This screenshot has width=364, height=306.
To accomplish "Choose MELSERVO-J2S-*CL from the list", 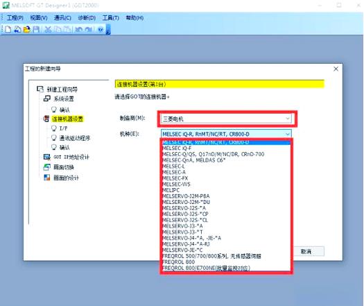I will tap(226, 220).
